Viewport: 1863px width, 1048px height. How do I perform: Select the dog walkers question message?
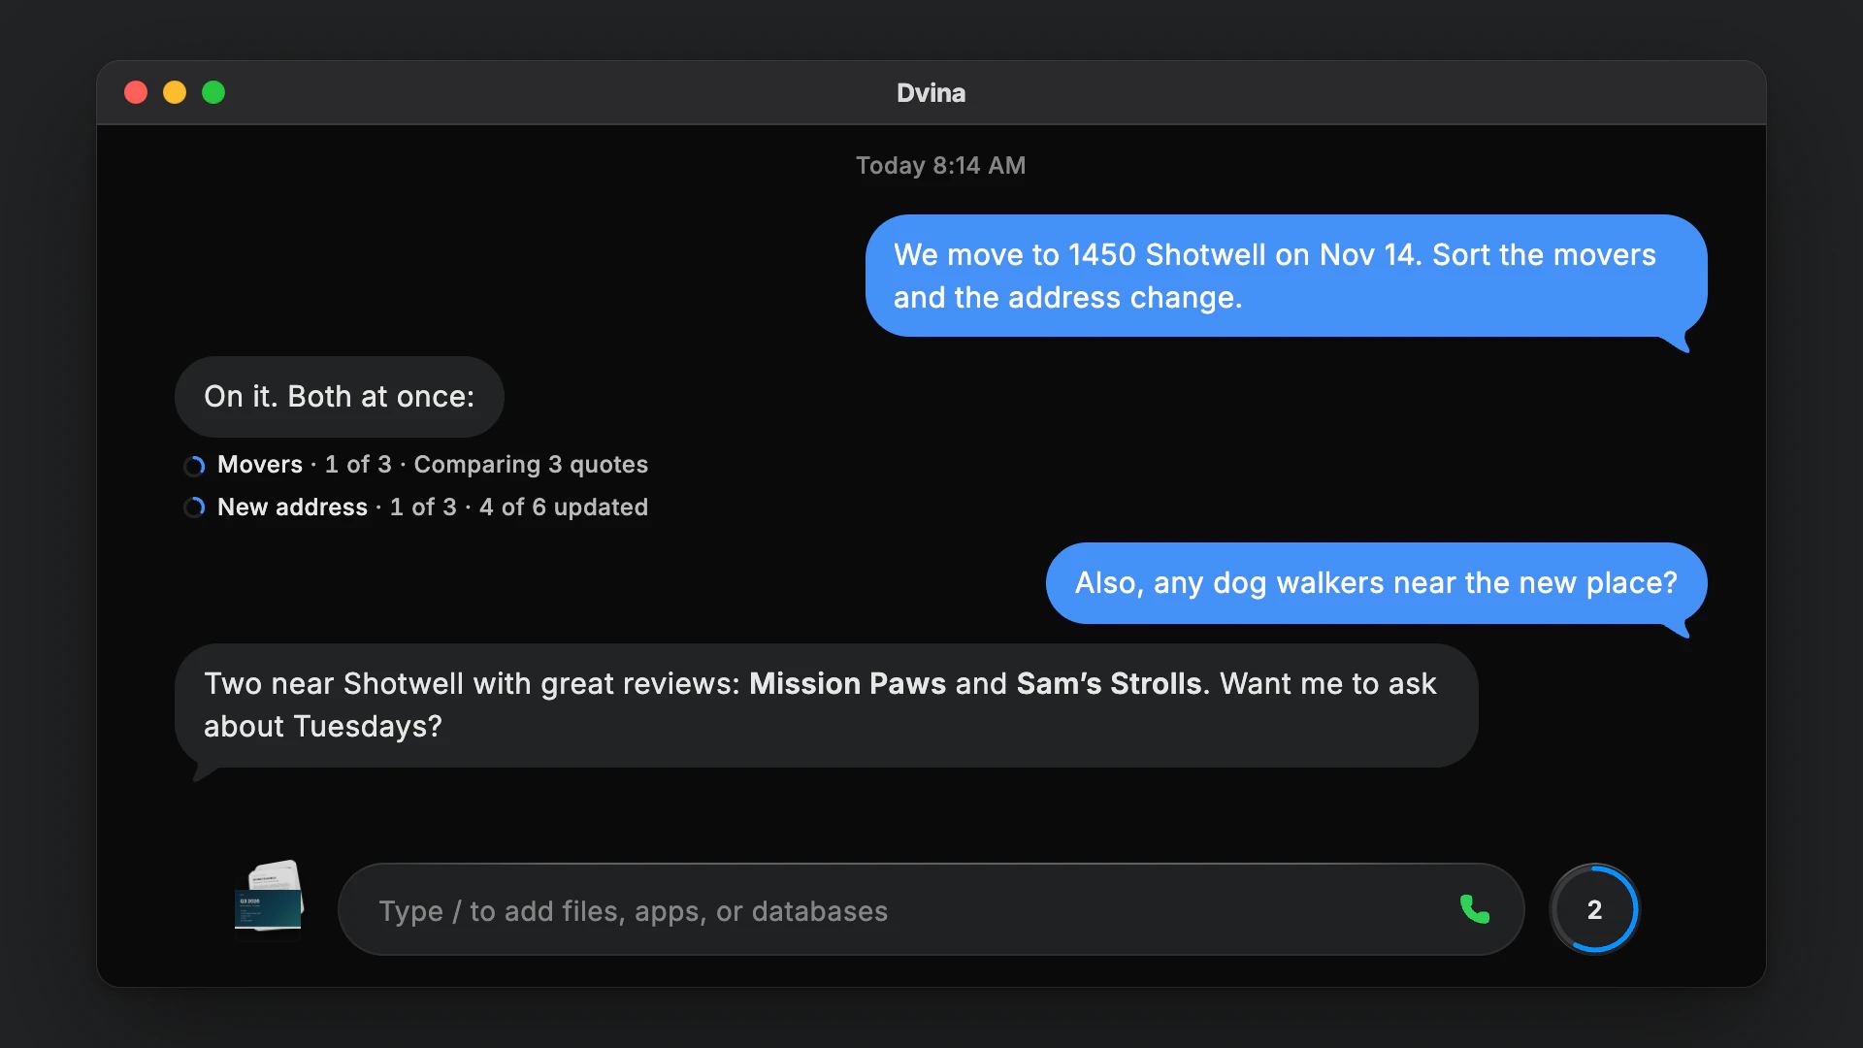tap(1376, 583)
